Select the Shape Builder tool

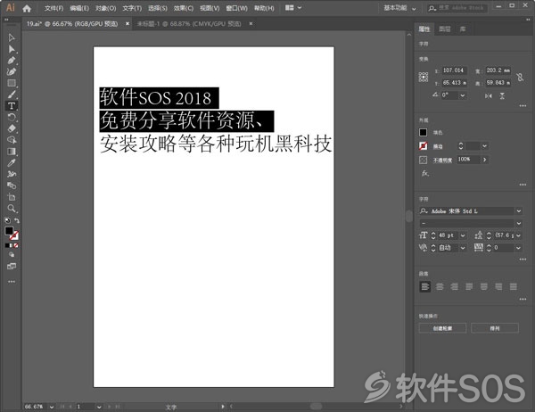coord(12,140)
